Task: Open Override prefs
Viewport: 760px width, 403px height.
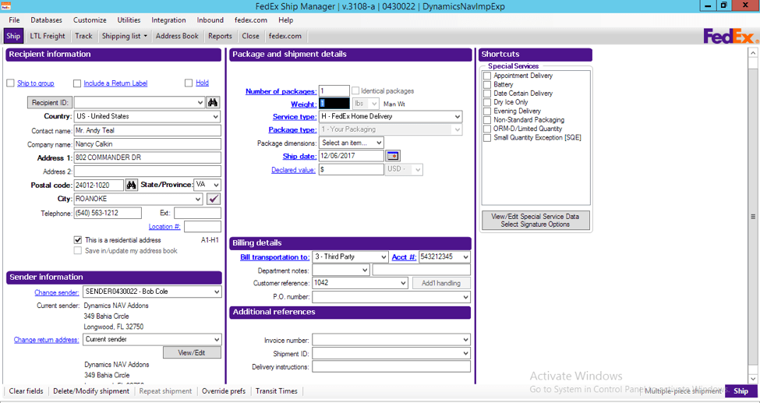Action: [224, 391]
